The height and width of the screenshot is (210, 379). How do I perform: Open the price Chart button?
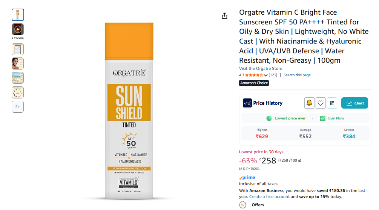pos(354,103)
